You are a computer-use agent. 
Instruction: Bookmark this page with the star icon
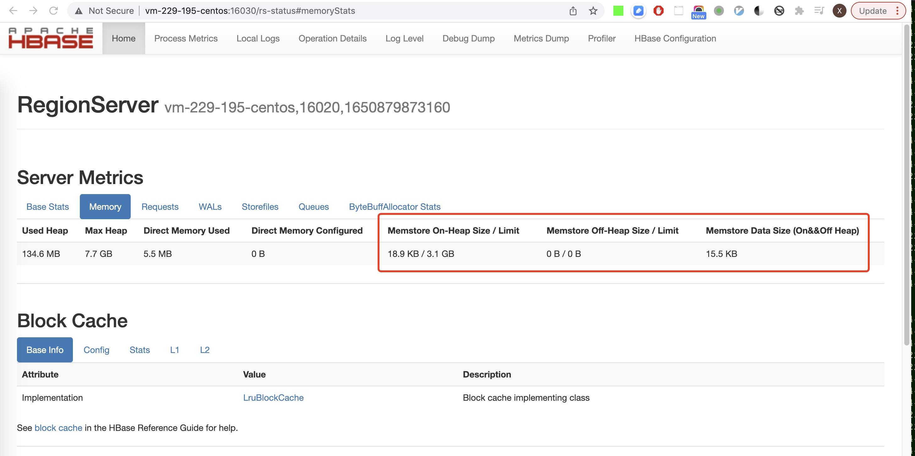click(593, 11)
